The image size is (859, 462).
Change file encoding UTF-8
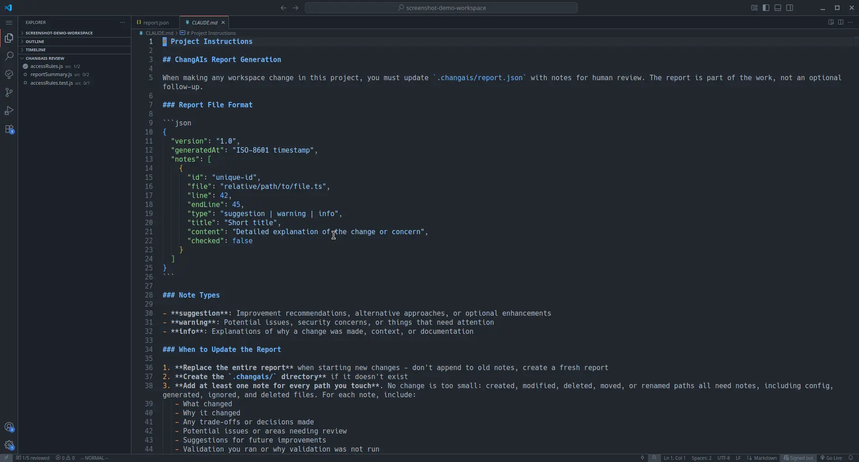[x=724, y=458]
